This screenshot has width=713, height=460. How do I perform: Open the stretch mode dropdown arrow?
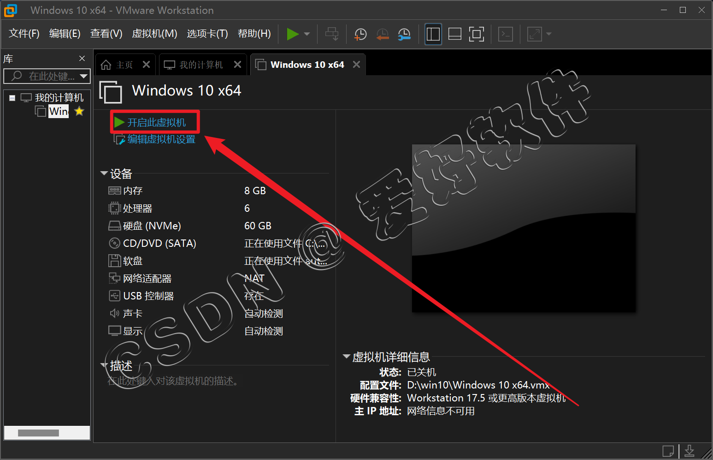[548, 34]
